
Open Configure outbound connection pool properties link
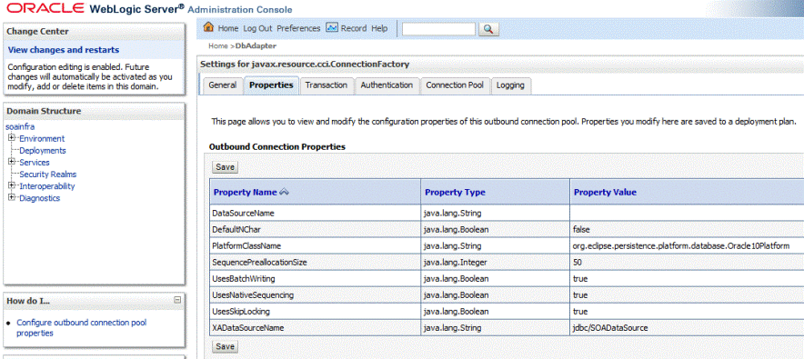82,328
